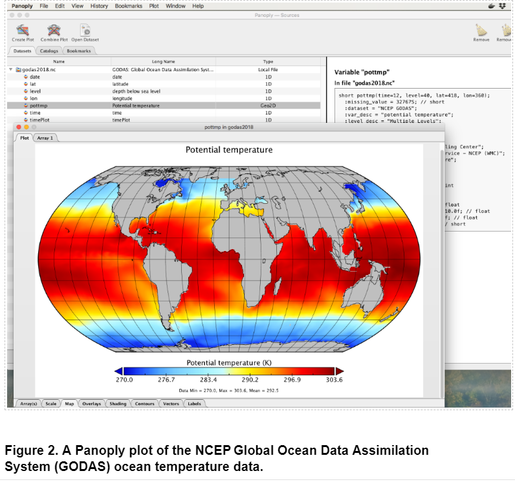The image size is (515, 482).
Task: Click the Geo2D type cell
Action: [x=268, y=105]
